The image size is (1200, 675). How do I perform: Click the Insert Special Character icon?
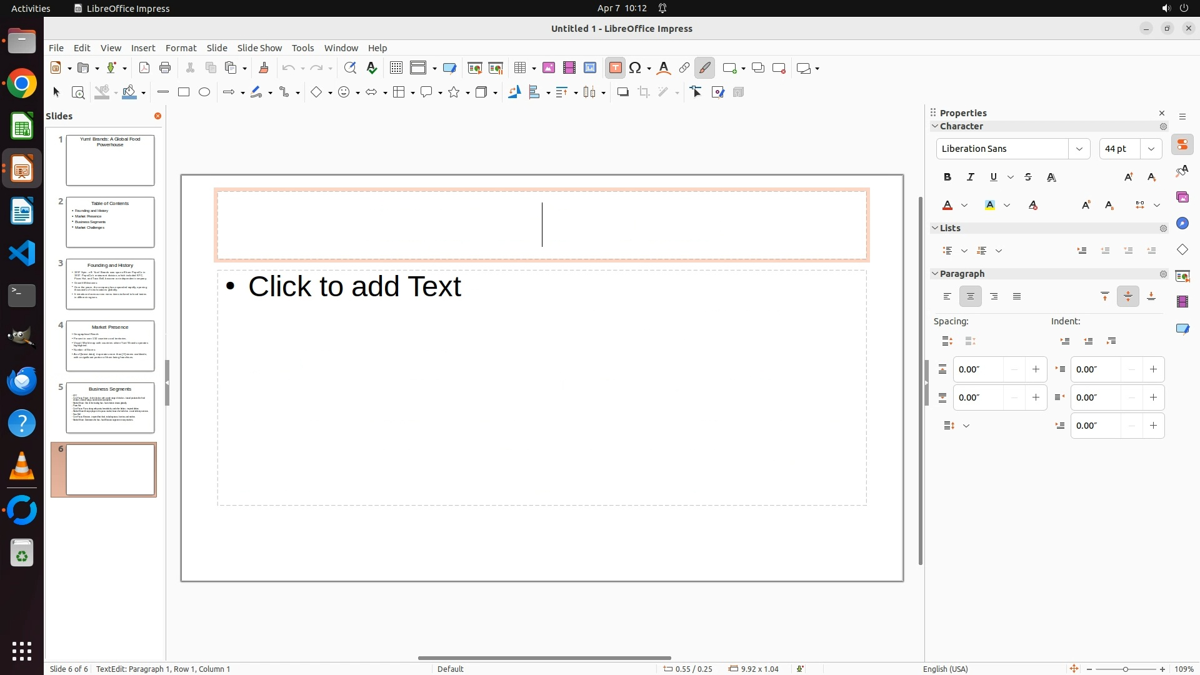[636, 68]
